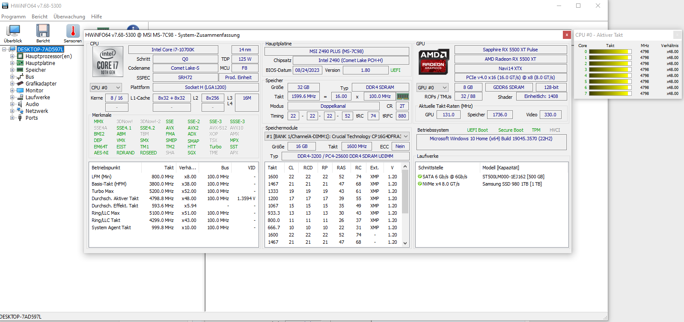Click the Intel Core i7 logo
Image resolution: width=684 pixels, height=322 pixels.
pos(107,62)
